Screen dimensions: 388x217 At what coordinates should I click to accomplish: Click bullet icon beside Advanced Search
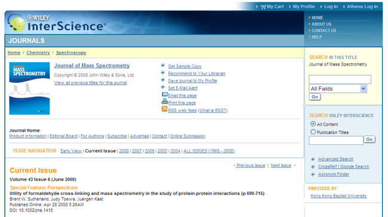313,159
